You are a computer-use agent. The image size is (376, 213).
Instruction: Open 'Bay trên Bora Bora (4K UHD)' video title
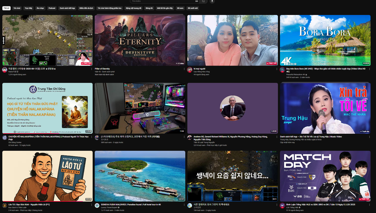coord(326,70)
